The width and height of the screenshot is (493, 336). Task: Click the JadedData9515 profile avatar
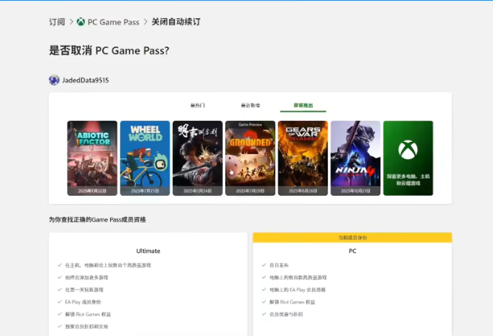pyautogui.click(x=54, y=80)
